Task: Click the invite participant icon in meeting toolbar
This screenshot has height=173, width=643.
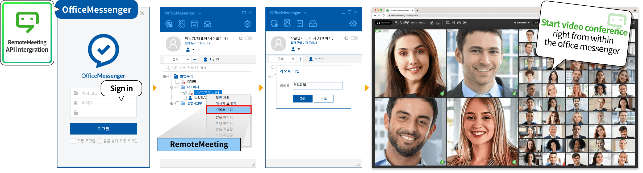Action: [x=438, y=23]
